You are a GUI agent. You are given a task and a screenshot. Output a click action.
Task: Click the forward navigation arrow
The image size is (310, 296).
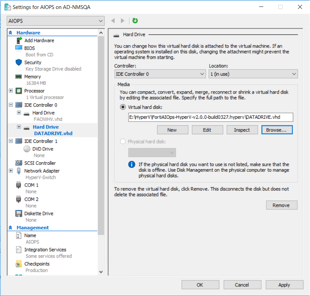(x=123, y=21)
